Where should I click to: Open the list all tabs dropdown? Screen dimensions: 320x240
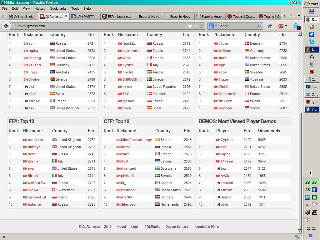click(299, 16)
